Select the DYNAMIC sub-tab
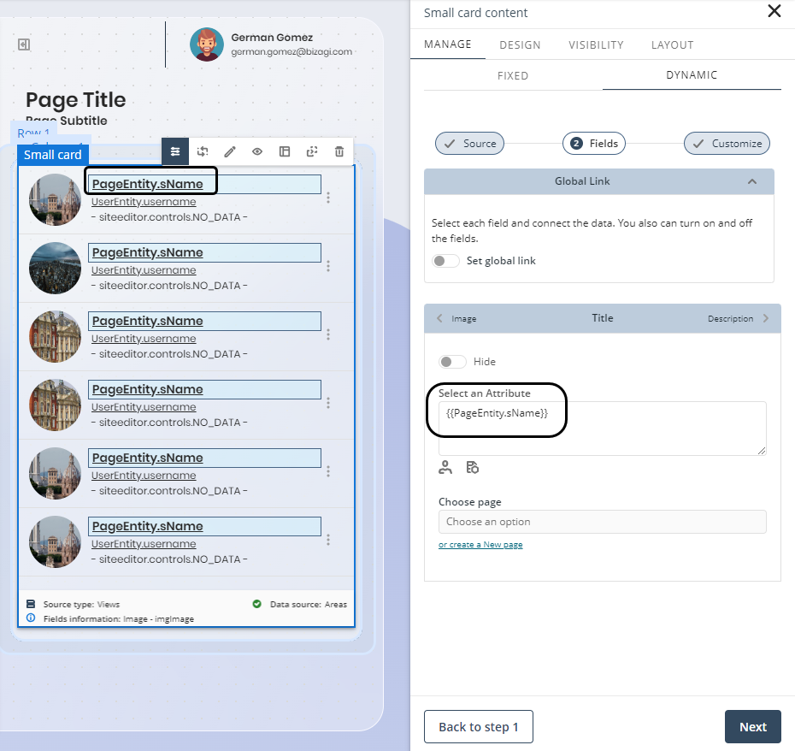 [692, 75]
